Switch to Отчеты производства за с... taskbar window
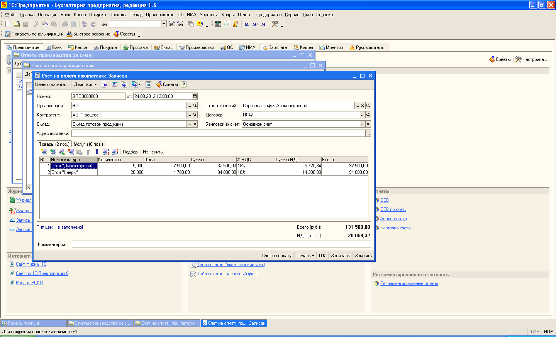The image size is (556, 337). pyautogui.click(x=100, y=323)
